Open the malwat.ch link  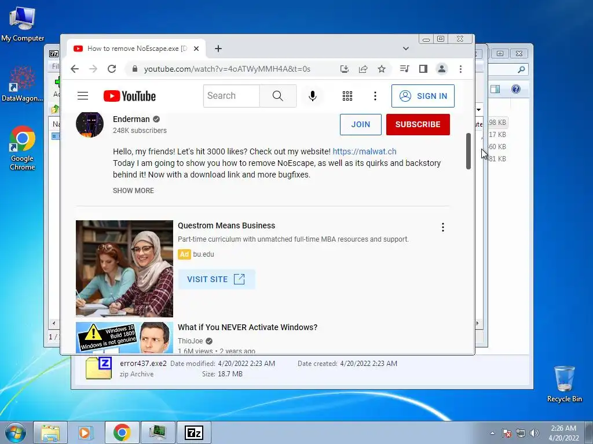pos(365,151)
